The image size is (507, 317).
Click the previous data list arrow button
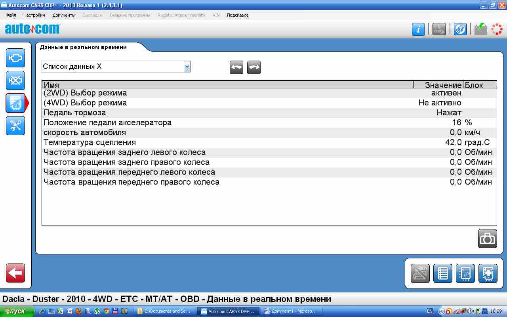pyautogui.click(x=236, y=67)
